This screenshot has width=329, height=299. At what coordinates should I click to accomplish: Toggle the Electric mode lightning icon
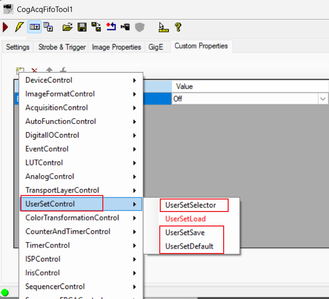pyautogui.click(x=19, y=27)
